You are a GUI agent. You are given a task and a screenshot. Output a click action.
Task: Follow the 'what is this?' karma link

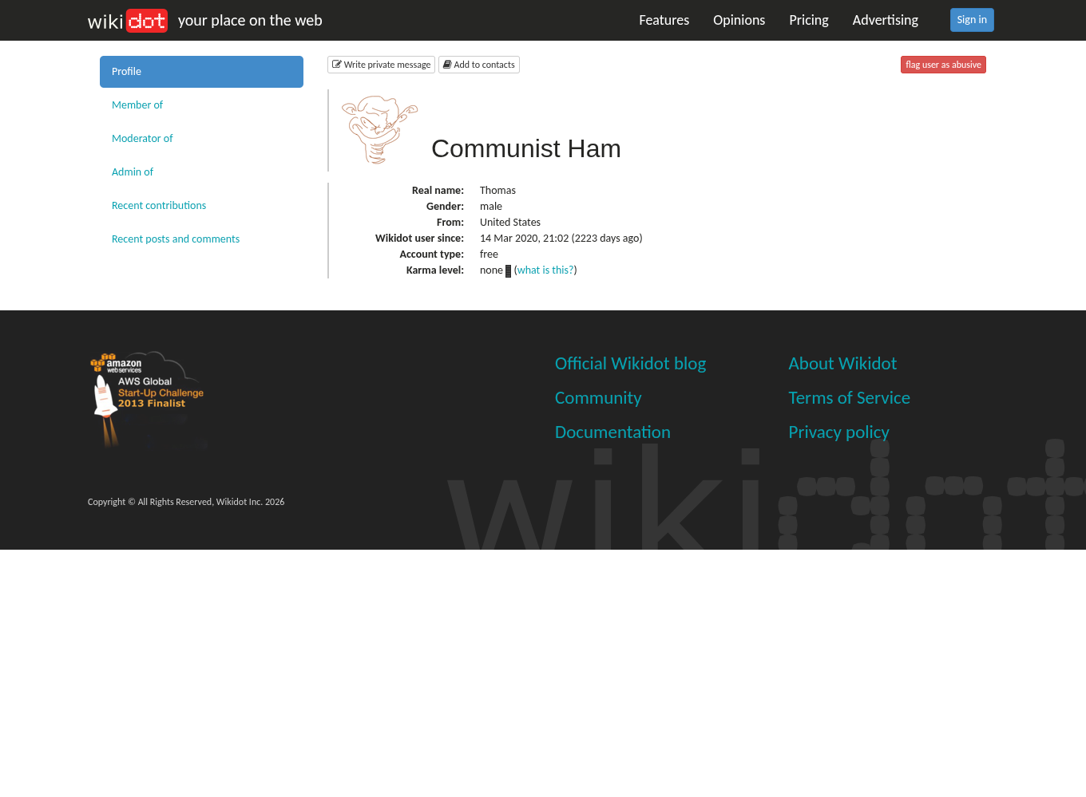coord(545,270)
